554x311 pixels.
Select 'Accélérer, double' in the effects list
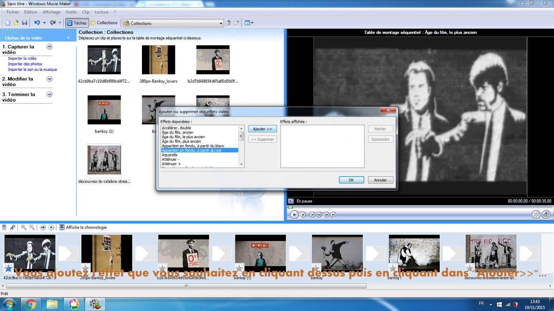[177, 128]
